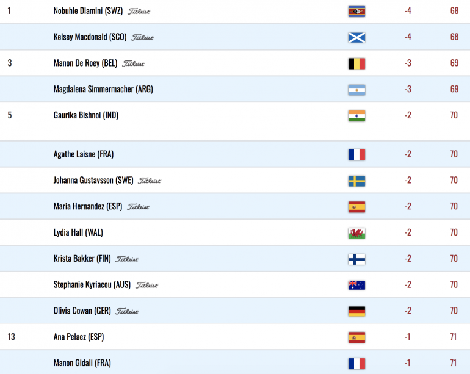Click Manon De Roey's -3 score
This screenshot has height=374, width=470.
pos(408,63)
